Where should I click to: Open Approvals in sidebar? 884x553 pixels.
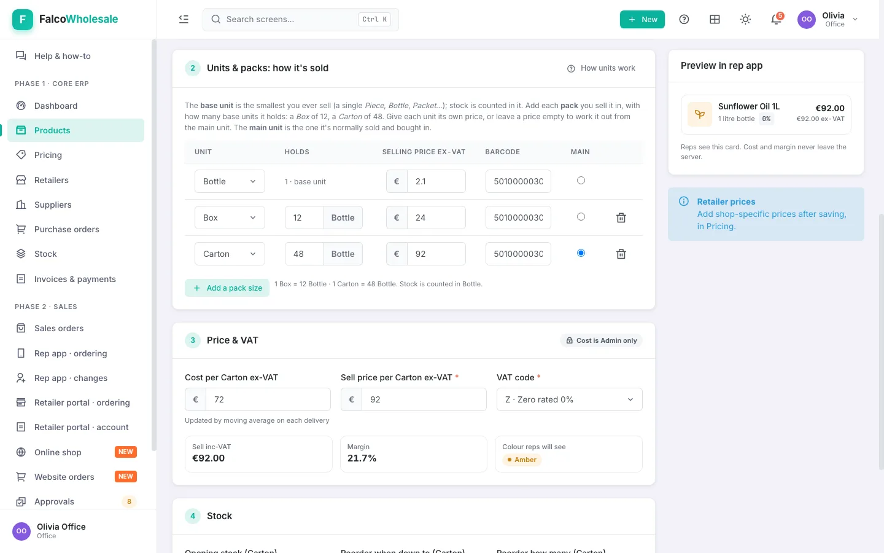(x=76, y=501)
